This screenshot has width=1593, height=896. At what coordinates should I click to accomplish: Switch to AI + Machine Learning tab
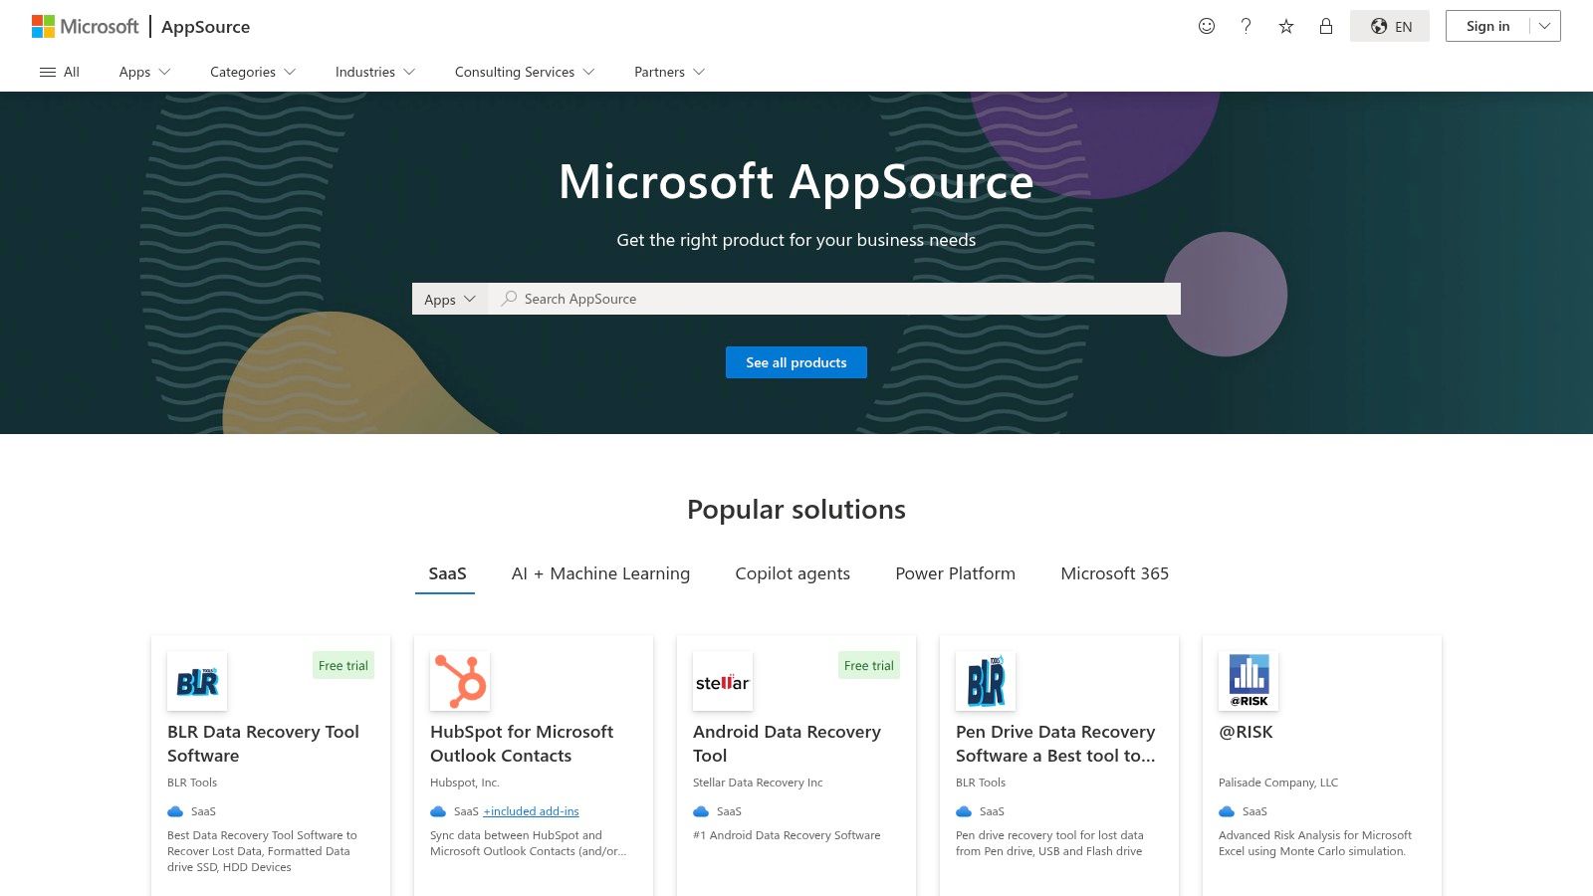(x=600, y=573)
